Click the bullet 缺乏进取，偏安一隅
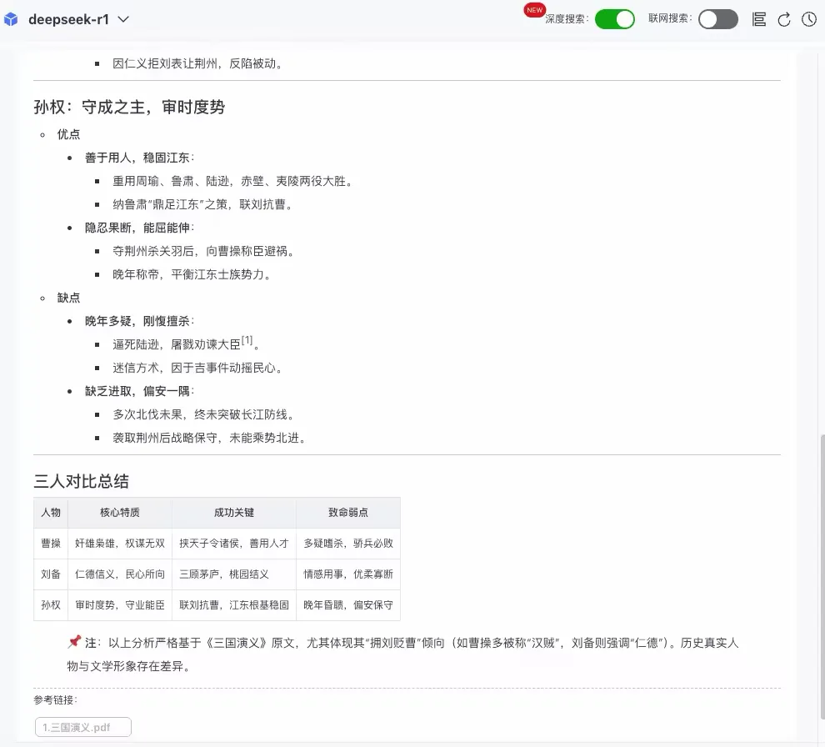 (x=139, y=391)
